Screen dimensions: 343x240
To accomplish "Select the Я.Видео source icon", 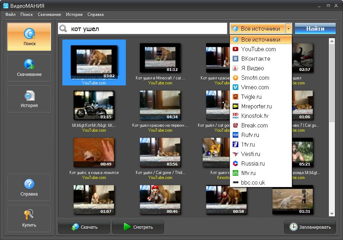I will pos(235,68).
